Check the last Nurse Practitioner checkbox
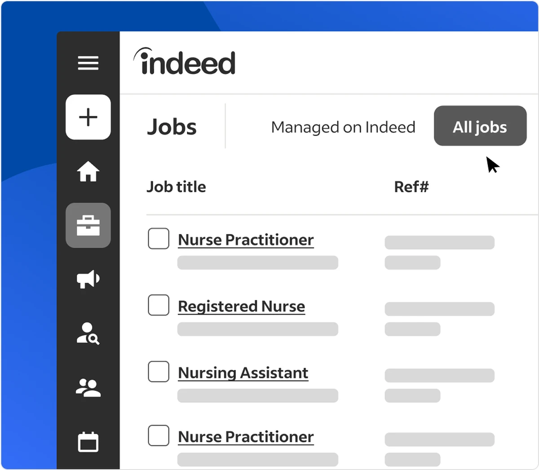539x470 pixels. click(159, 435)
